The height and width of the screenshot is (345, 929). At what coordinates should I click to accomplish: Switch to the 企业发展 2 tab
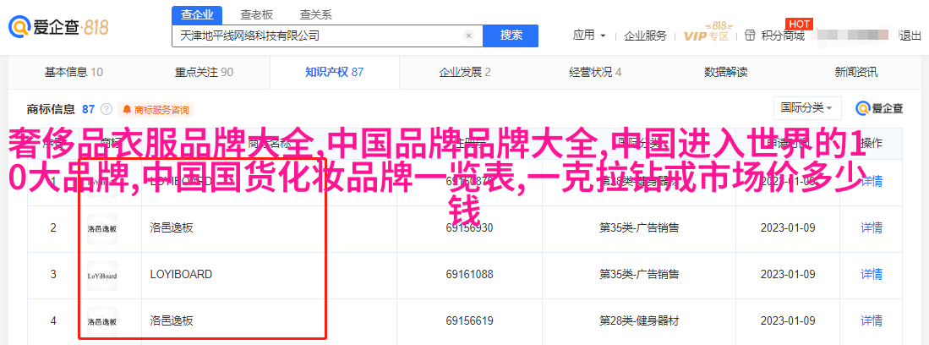pyautogui.click(x=465, y=73)
